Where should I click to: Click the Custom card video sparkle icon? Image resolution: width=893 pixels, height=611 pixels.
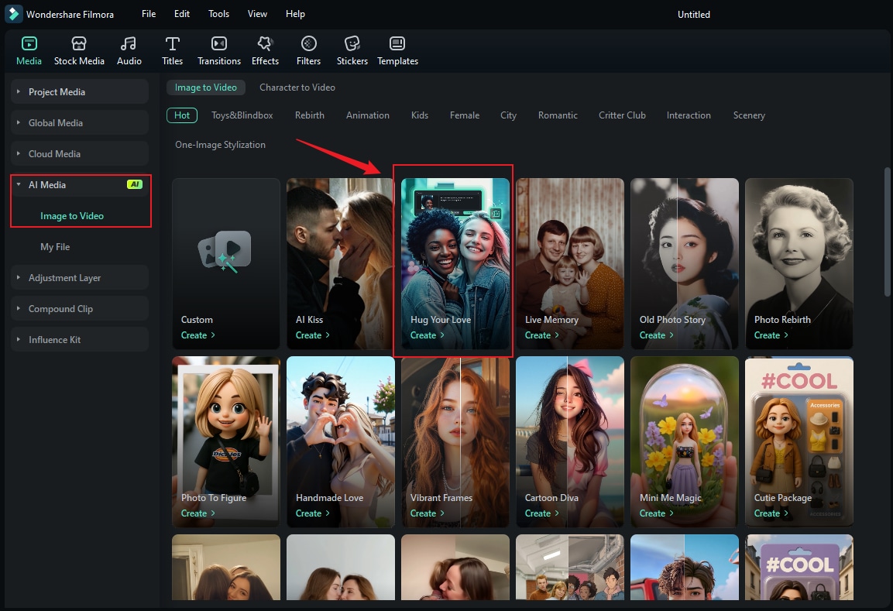tap(225, 251)
